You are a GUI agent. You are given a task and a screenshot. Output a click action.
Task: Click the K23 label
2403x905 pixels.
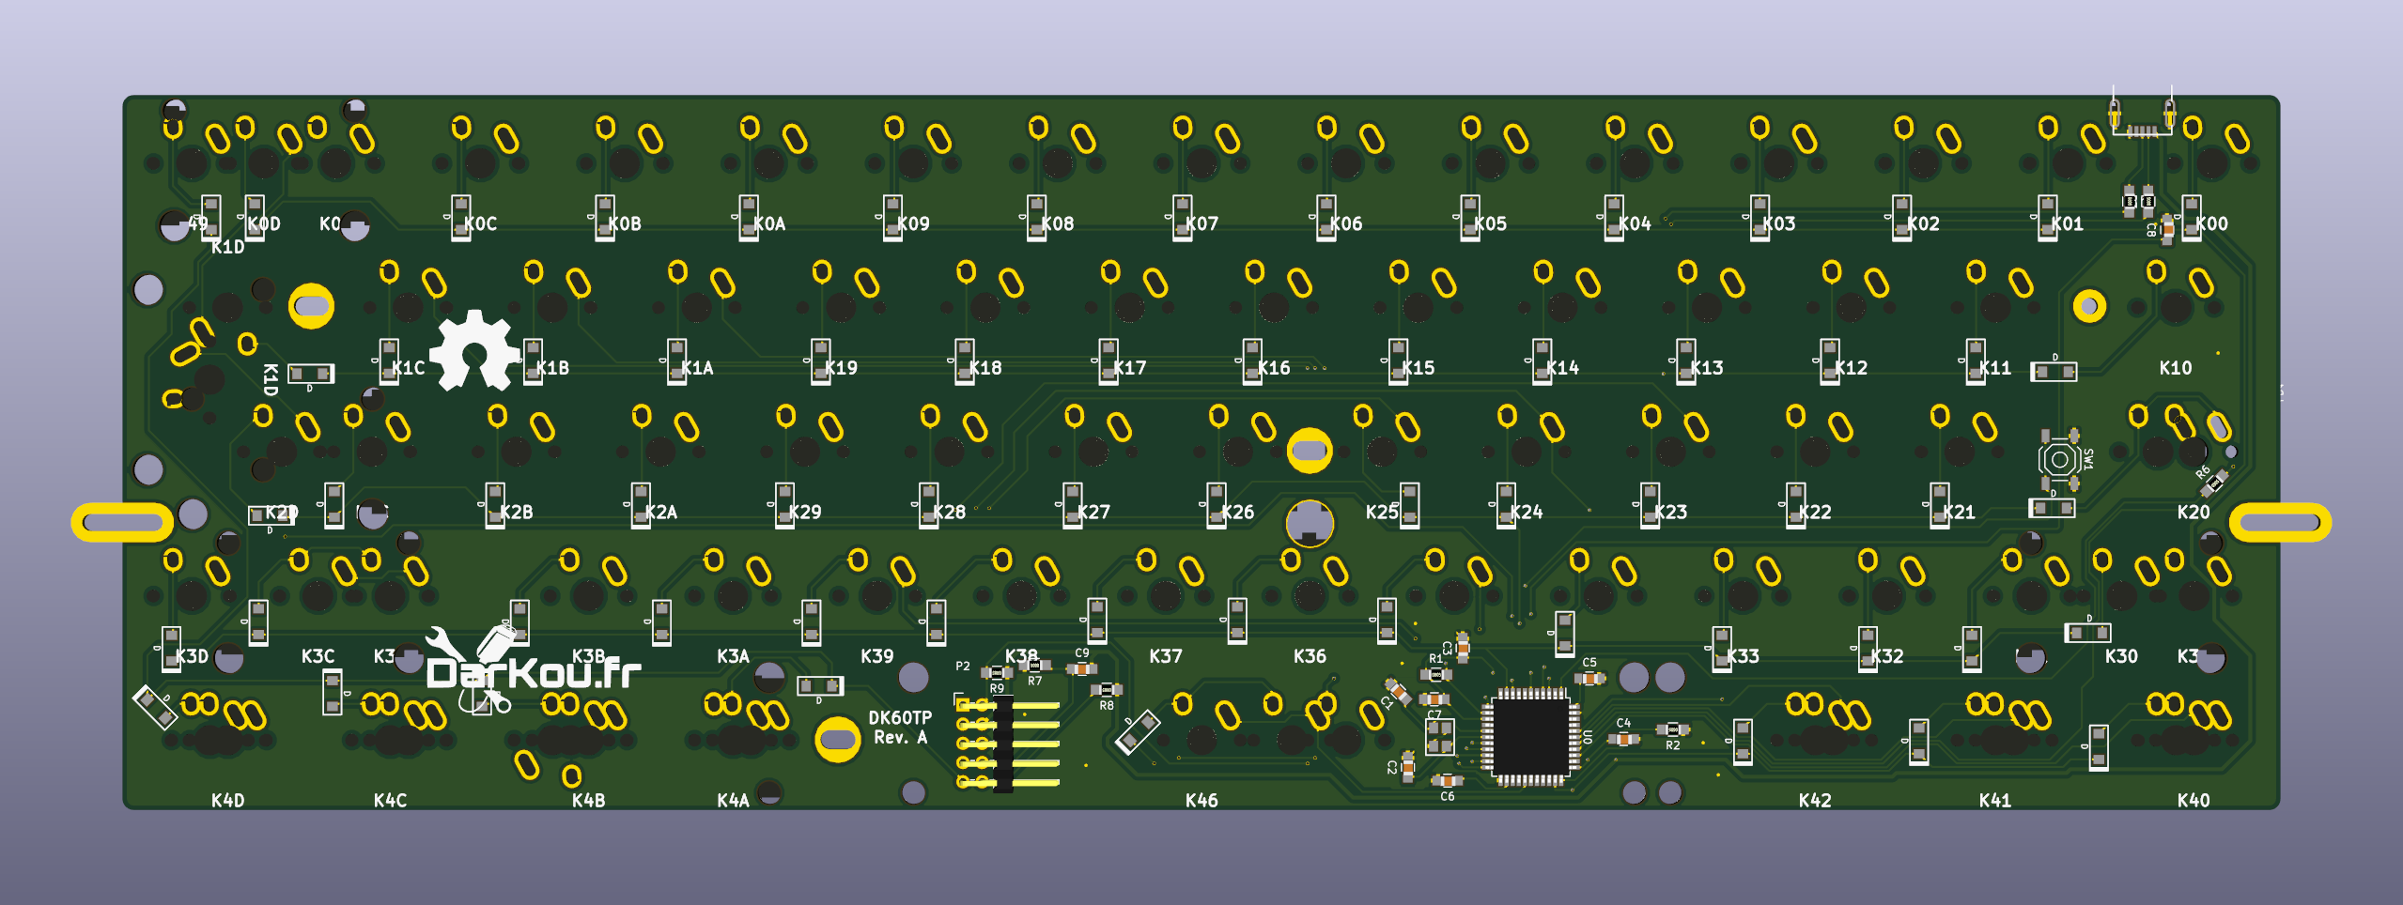1670,512
